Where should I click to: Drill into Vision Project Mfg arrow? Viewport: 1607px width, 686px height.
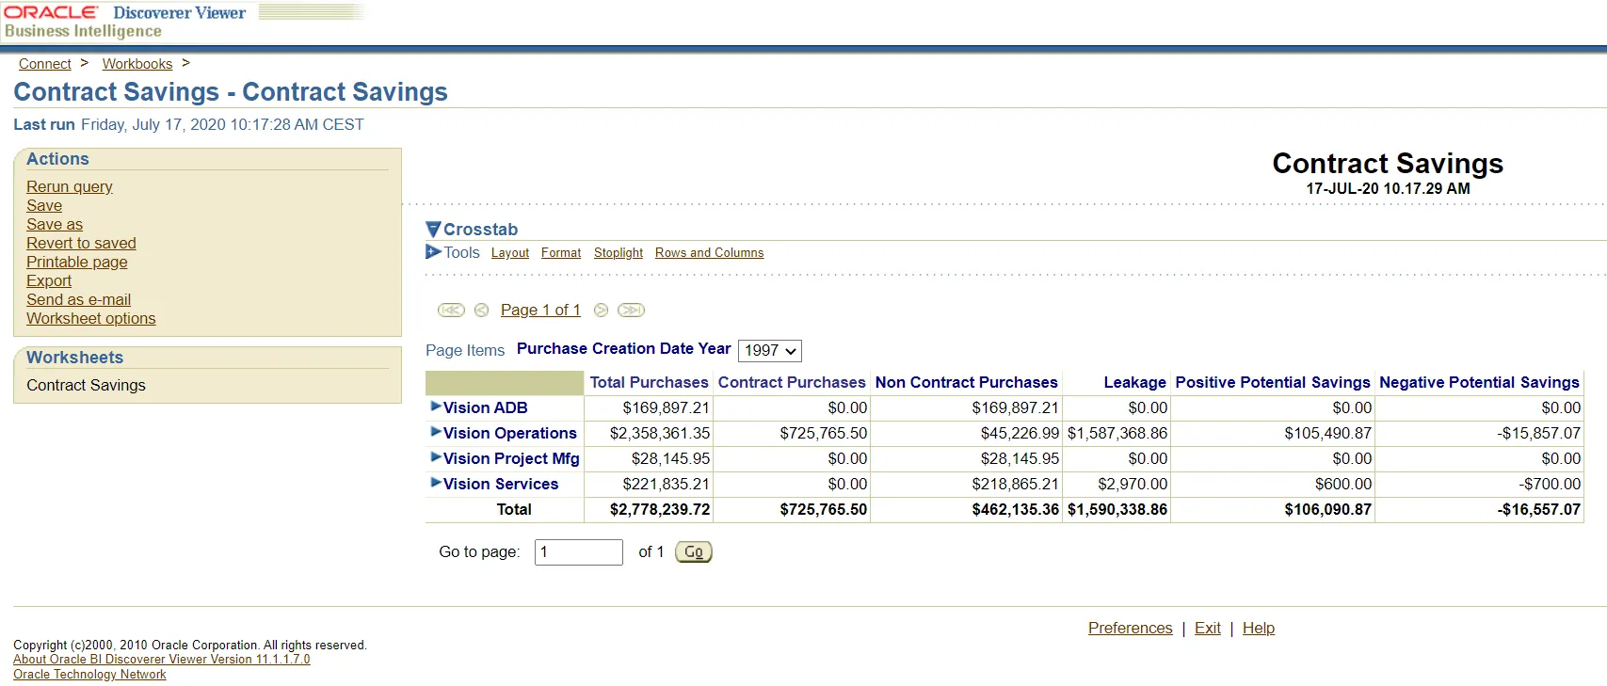436,456
